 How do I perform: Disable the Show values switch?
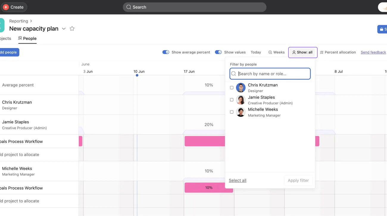218,52
